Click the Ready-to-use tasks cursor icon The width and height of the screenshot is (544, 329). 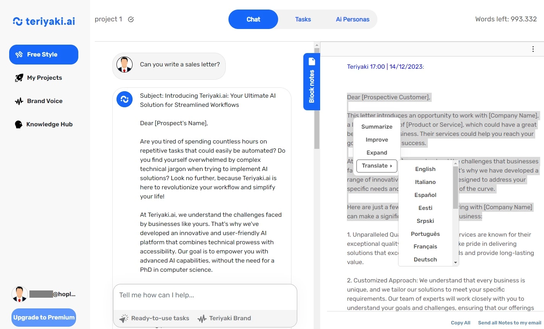point(123,318)
